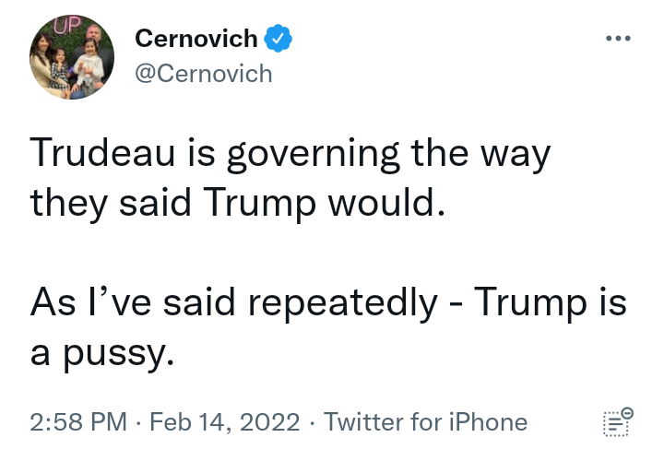Open the Twitter for iPhone source link
The image size is (664, 461).
(x=425, y=422)
